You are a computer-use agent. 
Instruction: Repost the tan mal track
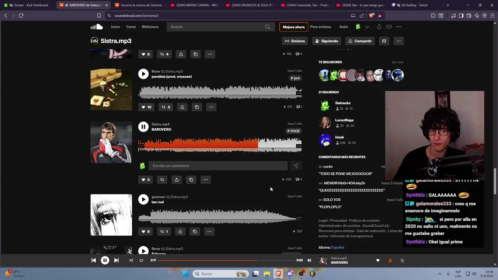point(164,231)
